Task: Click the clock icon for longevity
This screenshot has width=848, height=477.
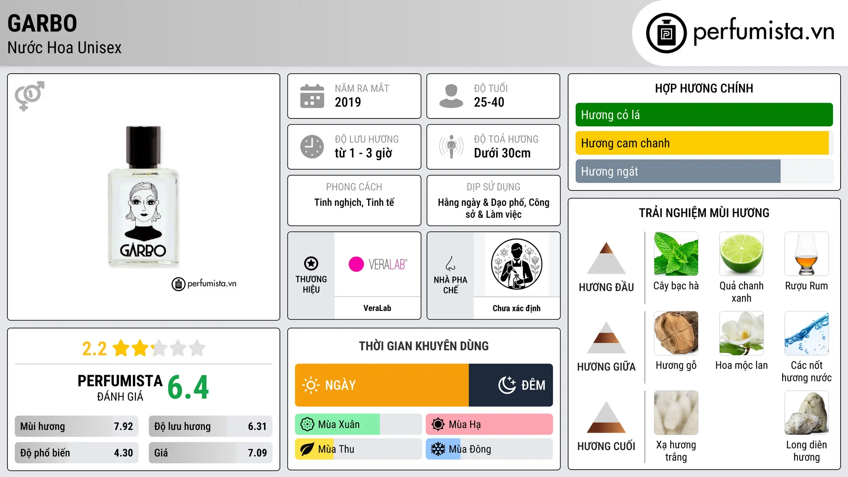Action: [x=312, y=147]
